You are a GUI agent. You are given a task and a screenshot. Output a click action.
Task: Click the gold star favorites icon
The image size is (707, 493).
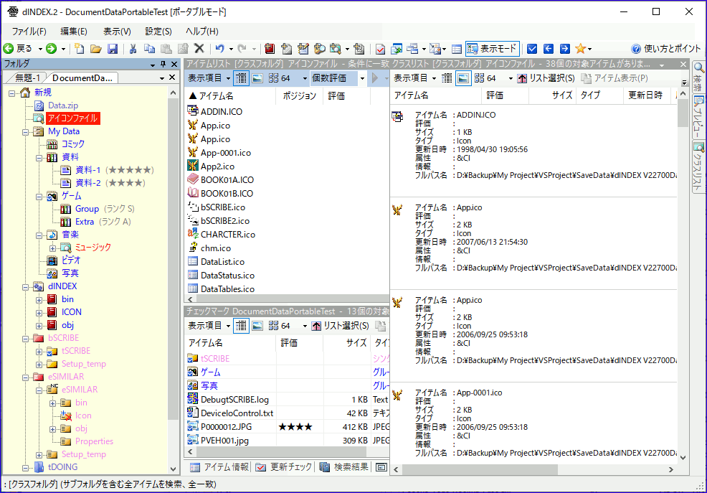point(579,49)
